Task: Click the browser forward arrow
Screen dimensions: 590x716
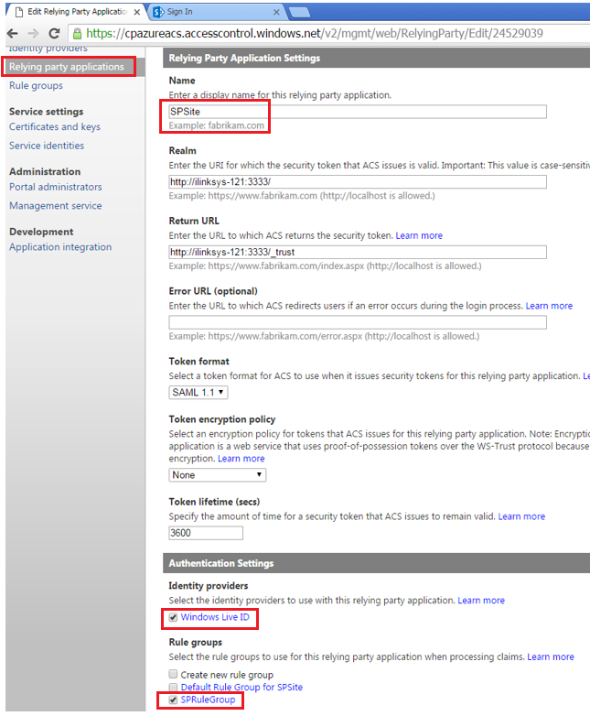Action: 33,33
